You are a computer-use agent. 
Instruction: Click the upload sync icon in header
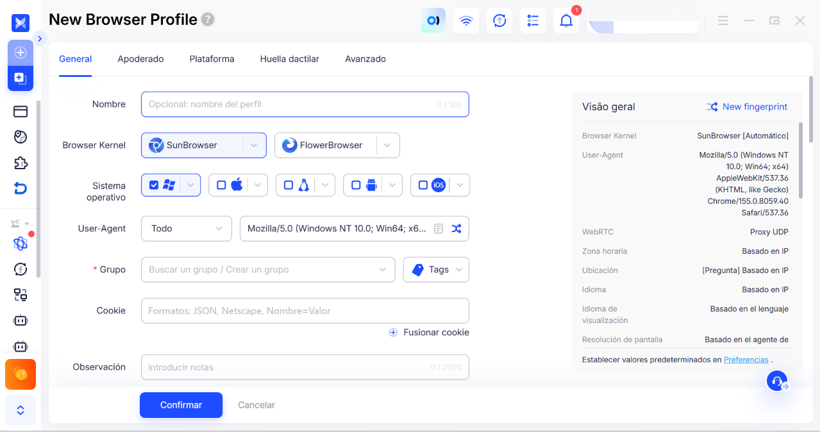(x=499, y=21)
